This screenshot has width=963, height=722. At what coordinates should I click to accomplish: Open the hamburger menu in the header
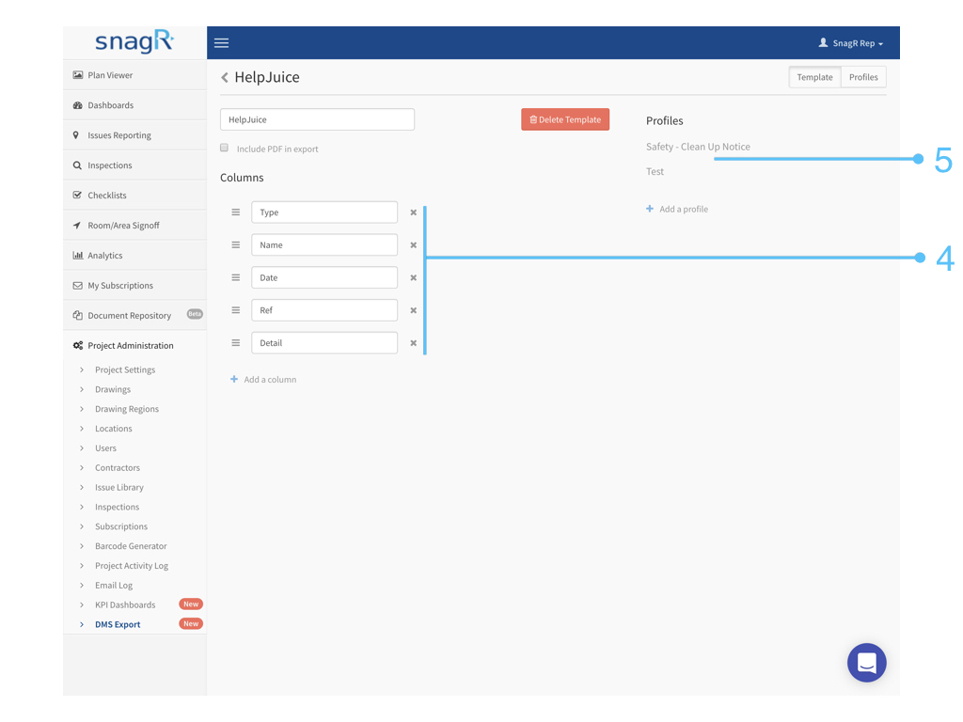221,43
